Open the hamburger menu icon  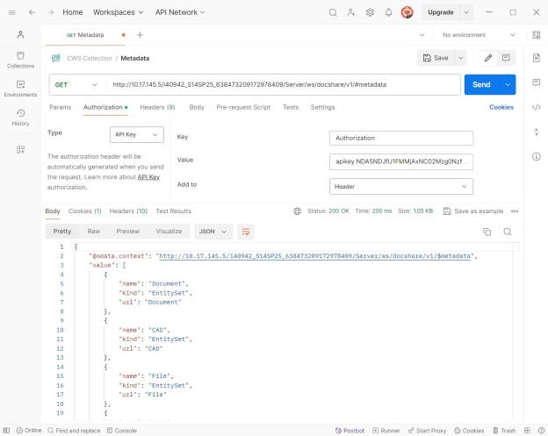(x=12, y=12)
